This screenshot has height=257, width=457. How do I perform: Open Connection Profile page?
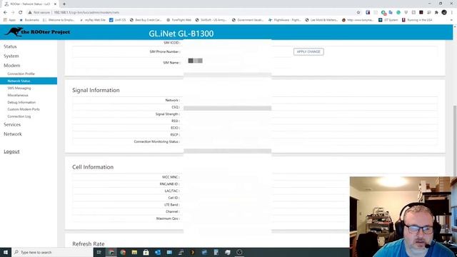pyautogui.click(x=21, y=74)
